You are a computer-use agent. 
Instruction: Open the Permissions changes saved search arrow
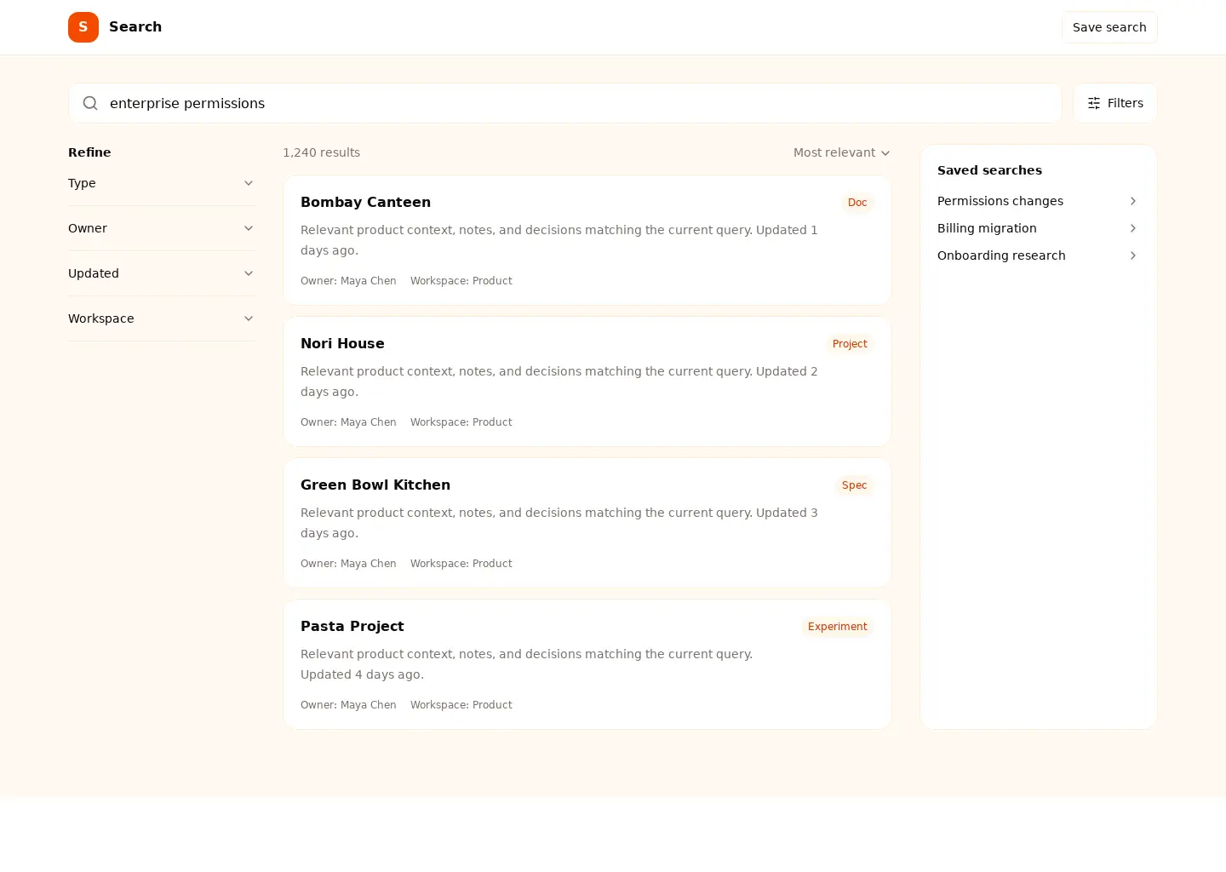(1132, 201)
